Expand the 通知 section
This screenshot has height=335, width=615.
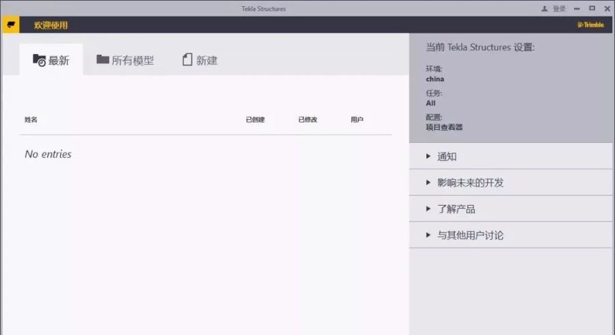(x=510, y=156)
